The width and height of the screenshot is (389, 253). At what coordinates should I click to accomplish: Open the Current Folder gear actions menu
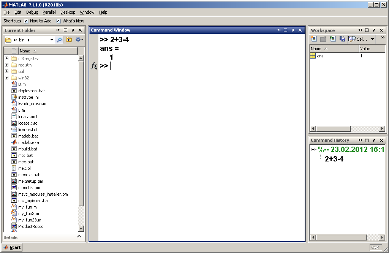point(79,40)
